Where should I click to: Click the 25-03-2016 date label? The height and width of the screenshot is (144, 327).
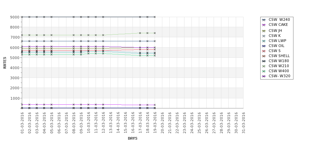[199, 123]
